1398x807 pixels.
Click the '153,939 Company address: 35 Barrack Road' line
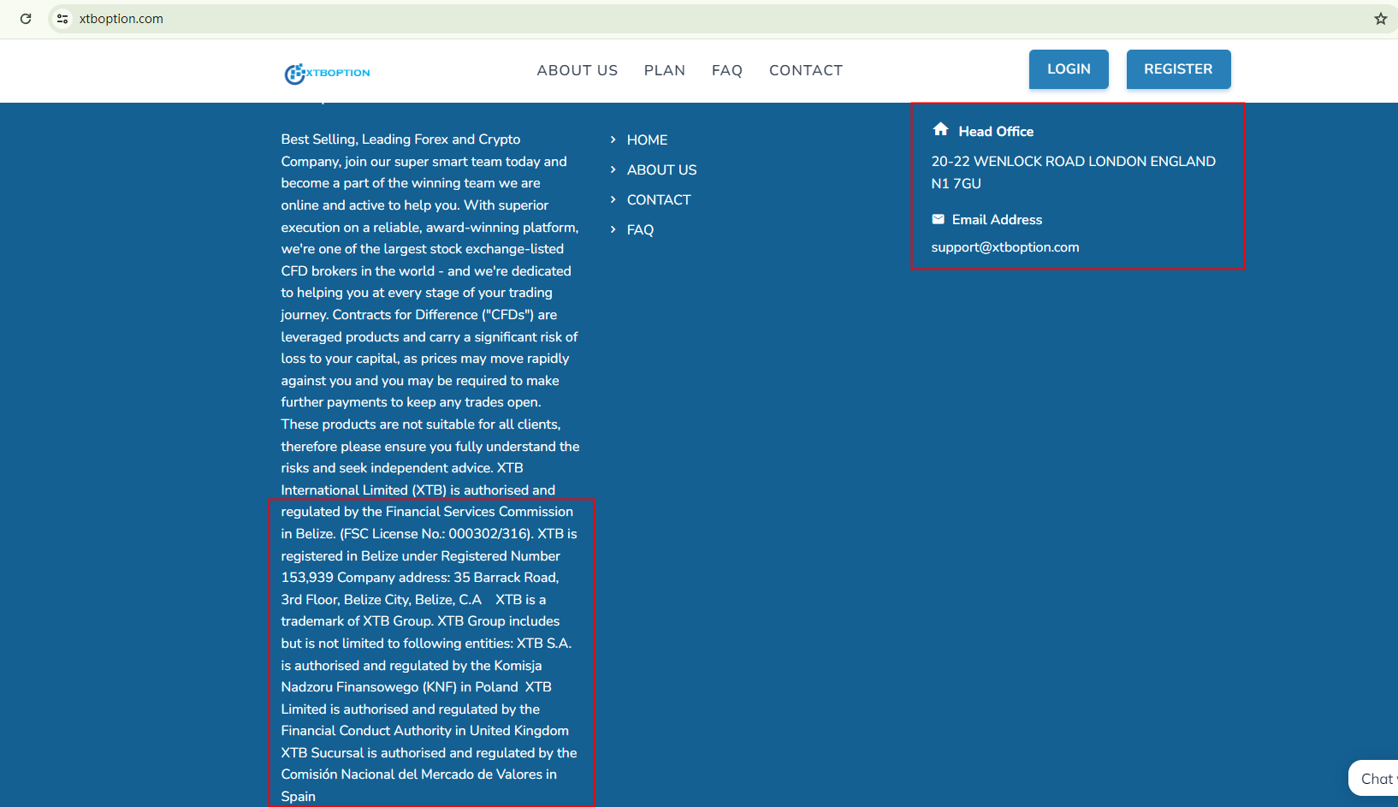click(x=420, y=578)
